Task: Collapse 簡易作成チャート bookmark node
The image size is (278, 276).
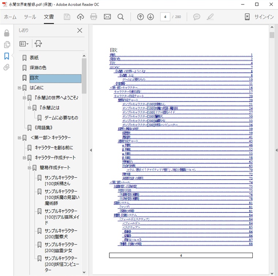Action: 29,167
